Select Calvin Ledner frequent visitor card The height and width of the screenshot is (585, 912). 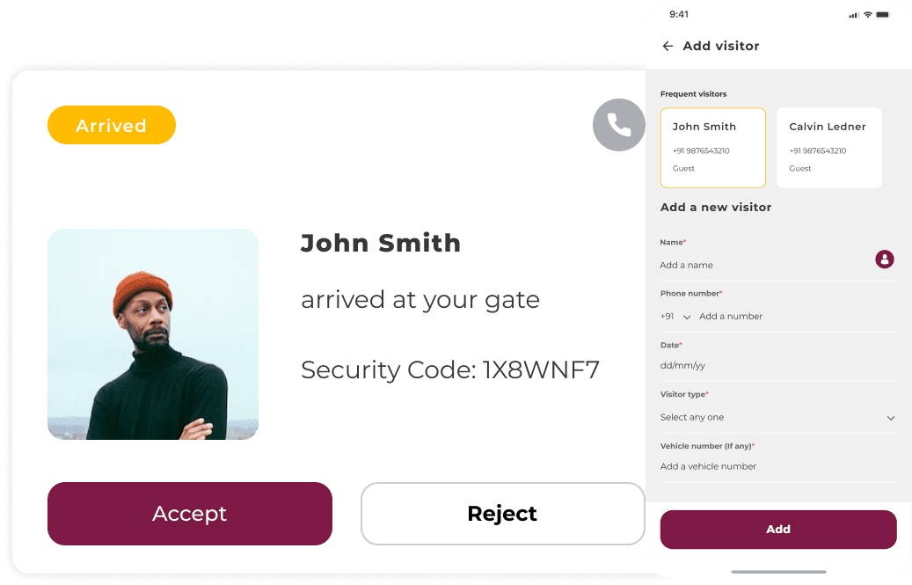[828, 148]
